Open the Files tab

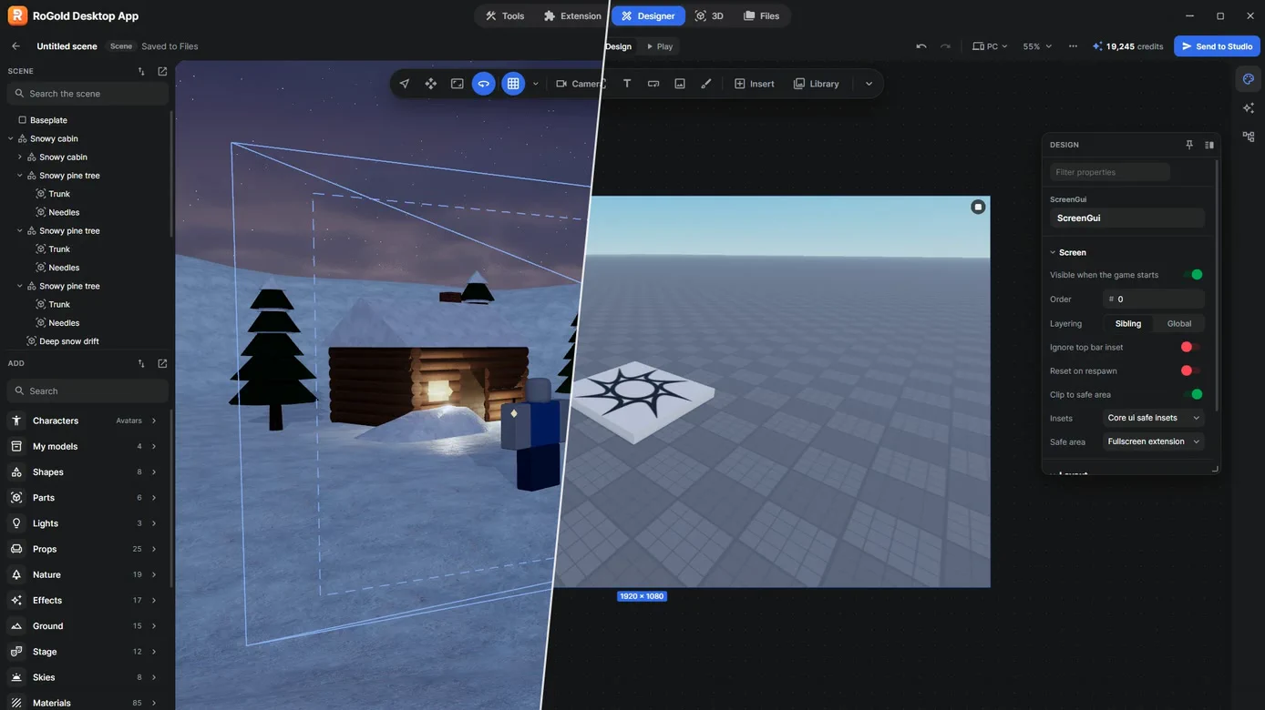[761, 15]
